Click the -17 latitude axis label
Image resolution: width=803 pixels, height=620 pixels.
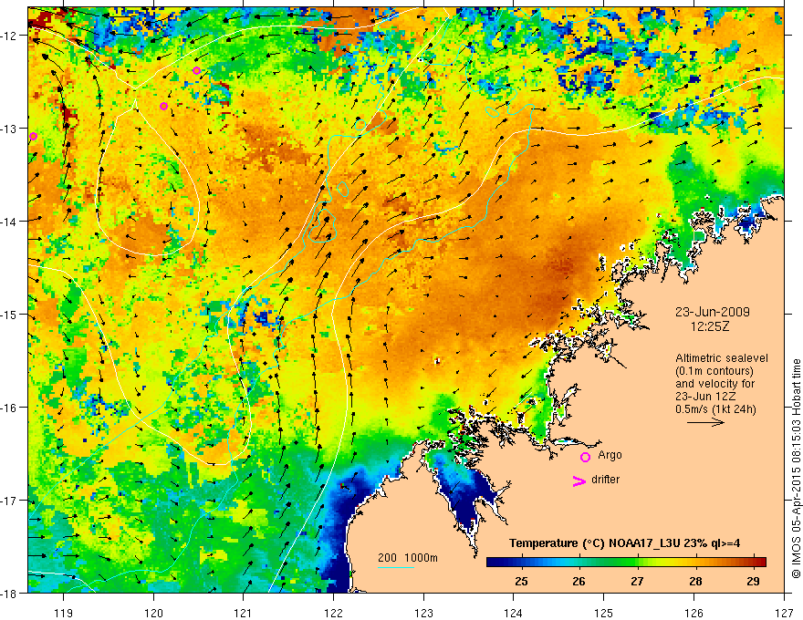coord(10,501)
